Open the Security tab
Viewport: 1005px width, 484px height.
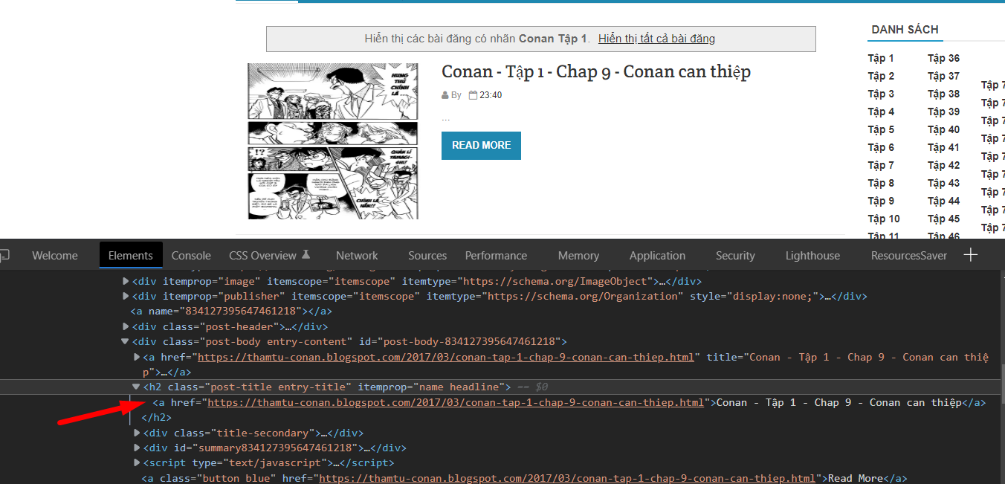point(735,255)
